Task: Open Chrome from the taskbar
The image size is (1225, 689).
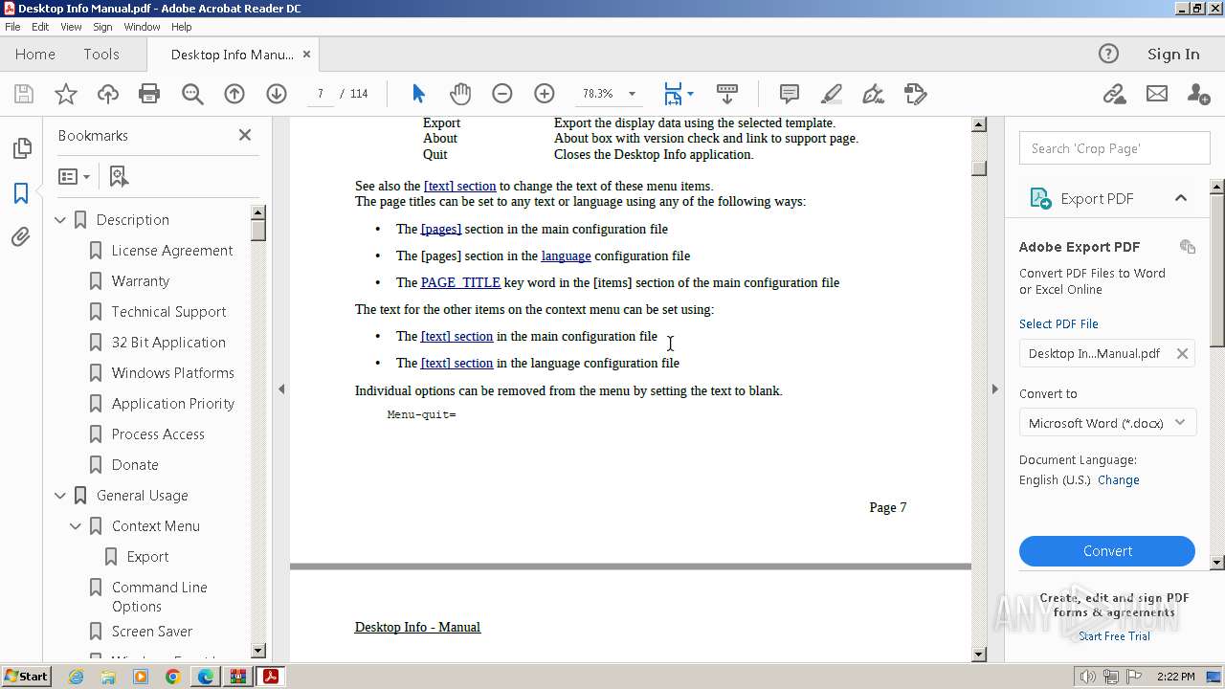Action: click(x=173, y=677)
